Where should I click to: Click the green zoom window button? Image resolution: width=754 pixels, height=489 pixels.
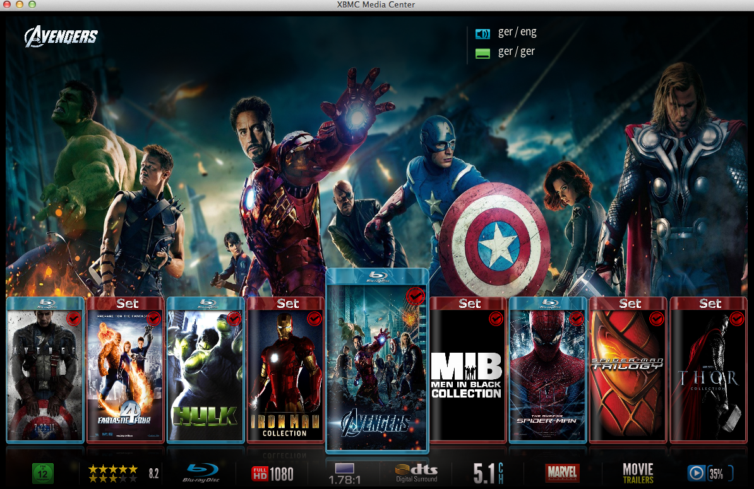click(32, 4)
